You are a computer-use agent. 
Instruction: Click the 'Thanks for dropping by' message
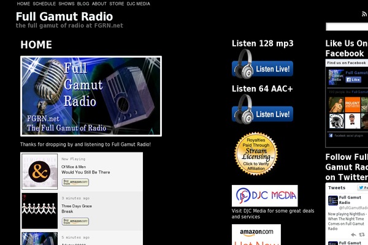pyautogui.click(x=85, y=144)
